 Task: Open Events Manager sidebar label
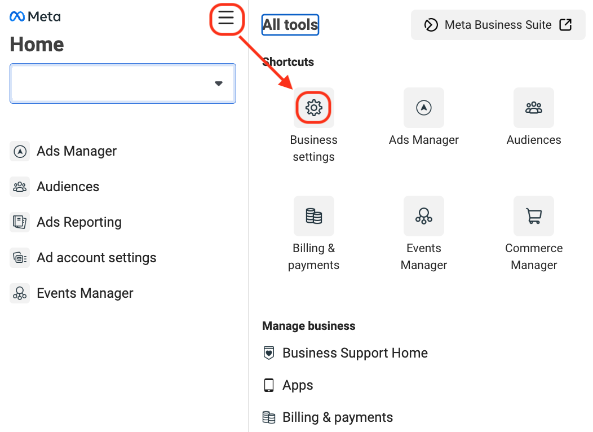(85, 293)
